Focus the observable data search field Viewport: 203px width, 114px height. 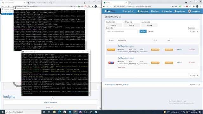coord(121,31)
